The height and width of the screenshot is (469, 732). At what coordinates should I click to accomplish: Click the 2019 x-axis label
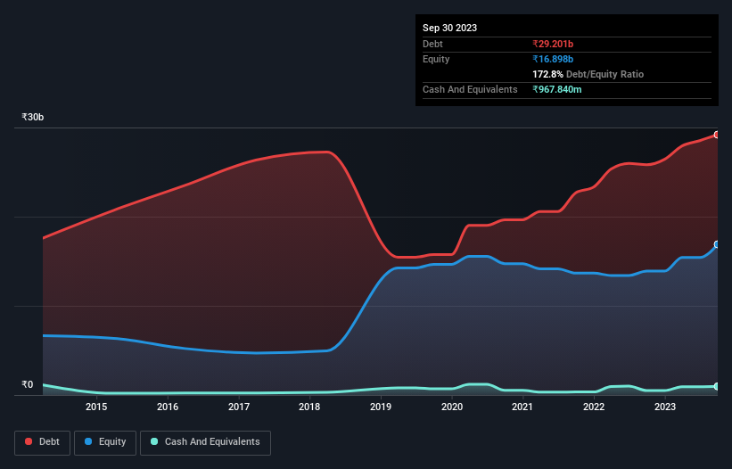[x=381, y=407]
